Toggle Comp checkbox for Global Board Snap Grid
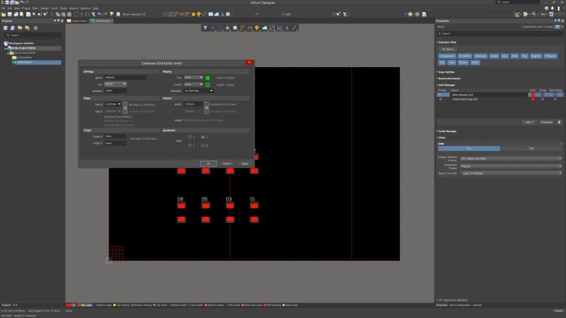566x318 pixels. point(542,99)
